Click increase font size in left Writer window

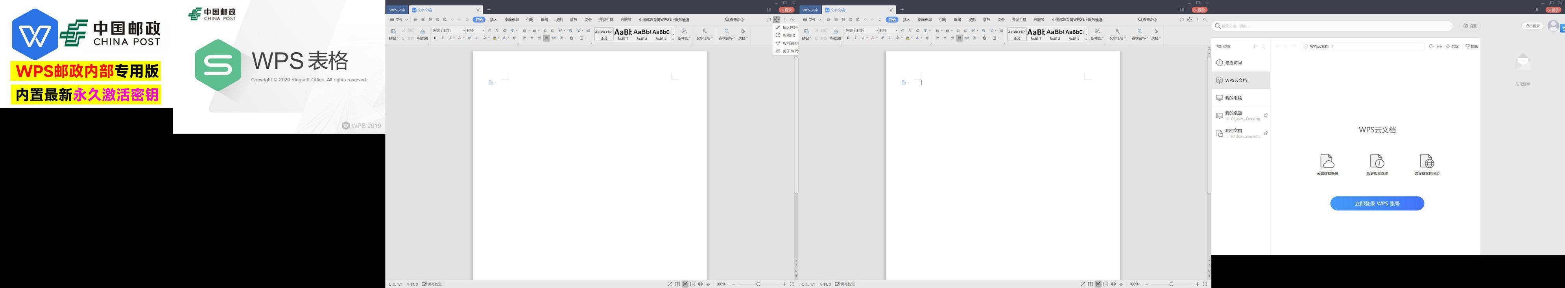click(x=490, y=30)
